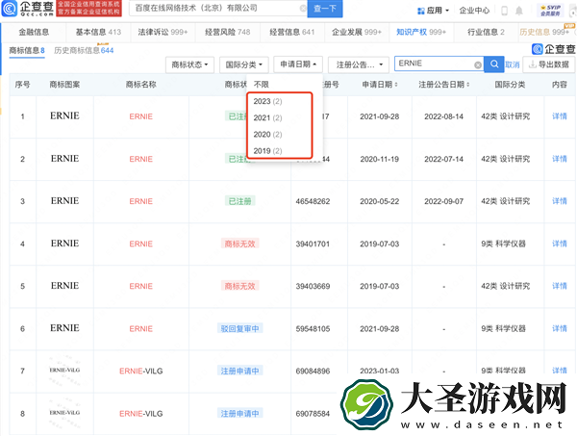The image size is (577, 436).
Task: Open ERNIE name link in row 4
Action: (141, 244)
